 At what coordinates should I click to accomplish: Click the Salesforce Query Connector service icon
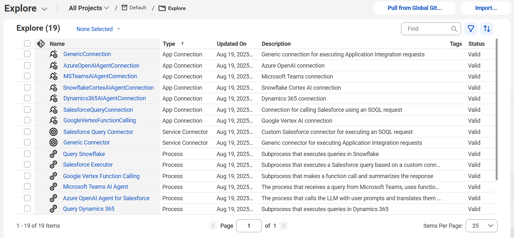tap(54, 132)
